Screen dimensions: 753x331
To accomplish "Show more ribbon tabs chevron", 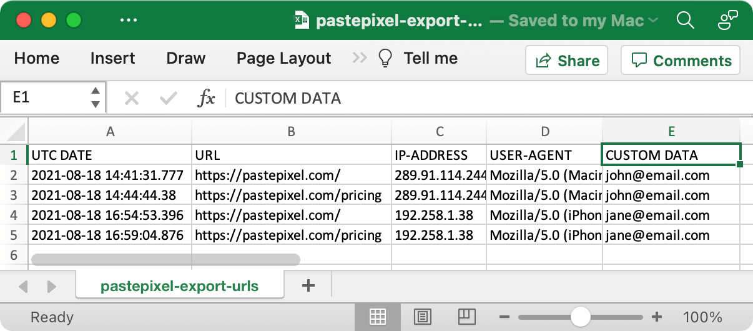I will coord(360,58).
